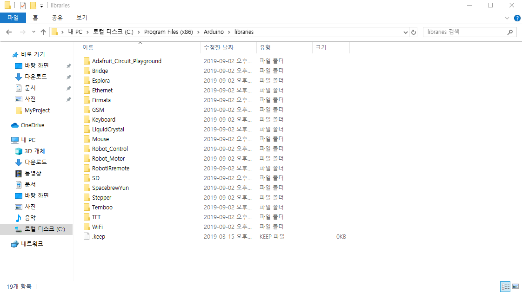
Task: Click the LiquidCrystal folder icon
Action: 87,129
